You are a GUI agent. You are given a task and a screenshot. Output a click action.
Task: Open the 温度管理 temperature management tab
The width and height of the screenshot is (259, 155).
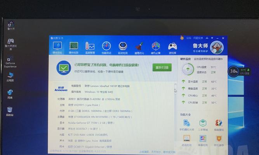click(90, 48)
